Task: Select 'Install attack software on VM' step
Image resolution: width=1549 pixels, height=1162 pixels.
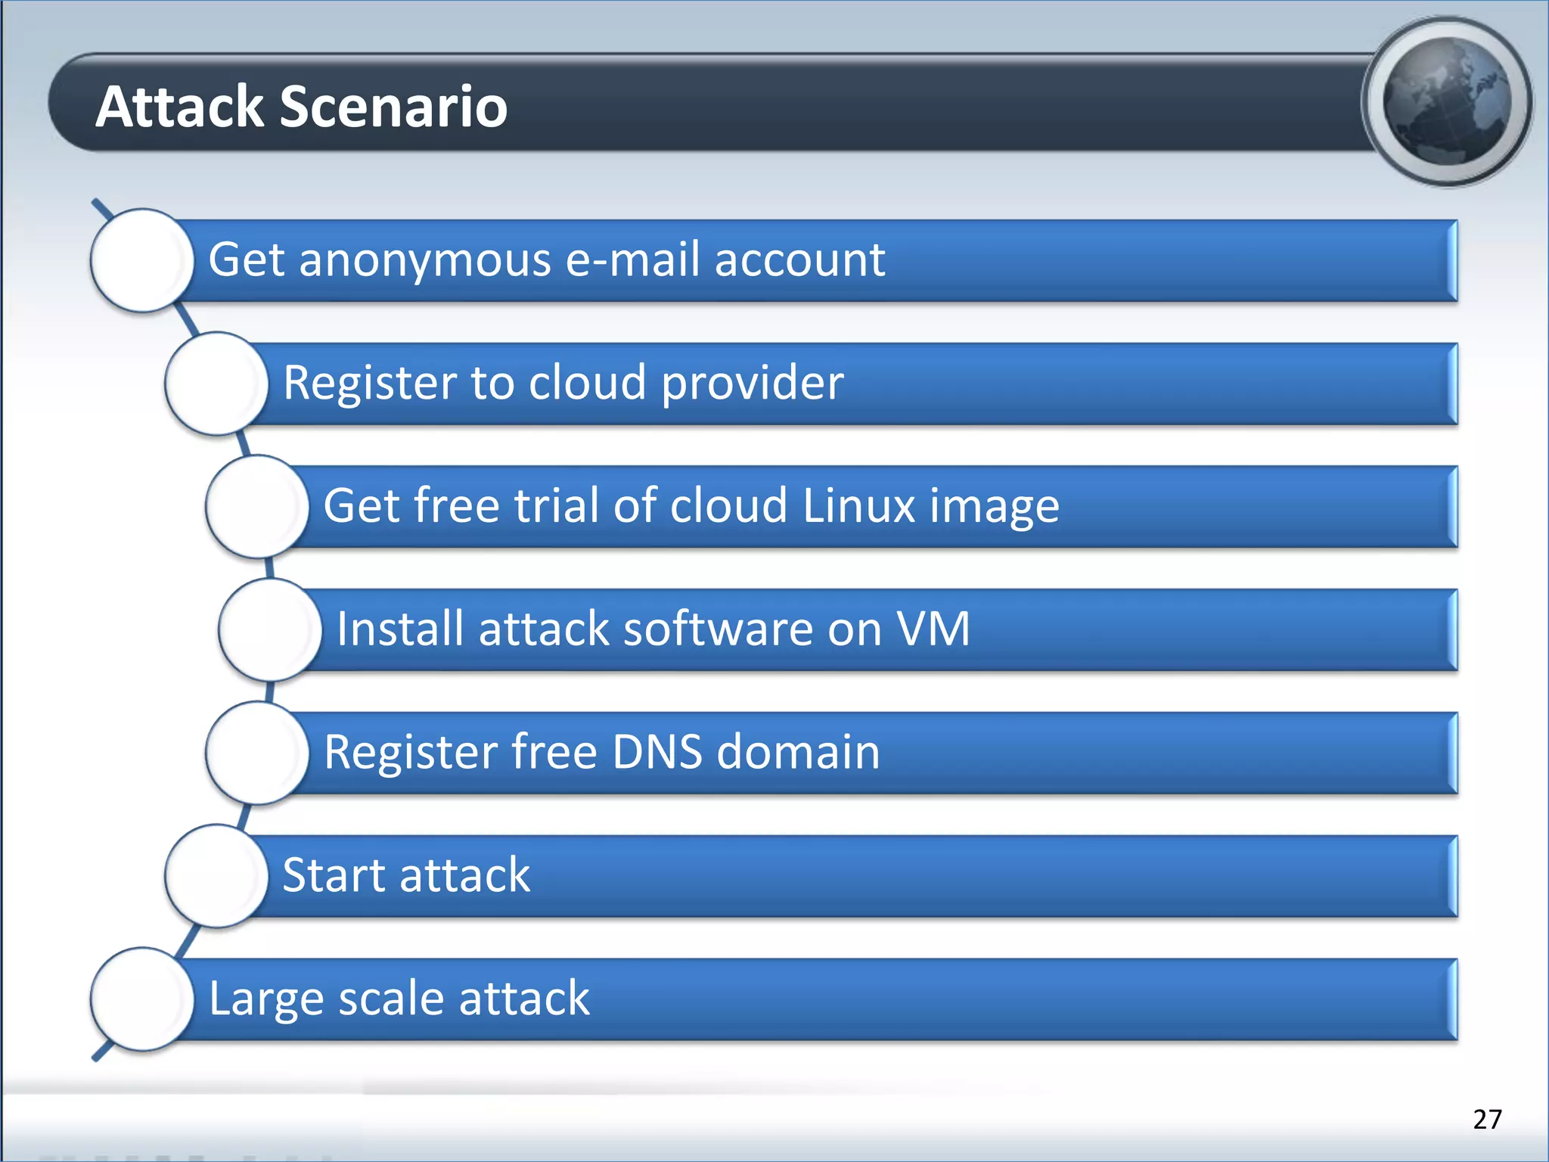Action: (881, 629)
